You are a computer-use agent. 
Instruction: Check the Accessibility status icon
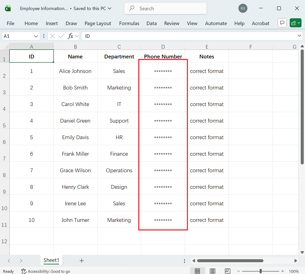click(x=23, y=271)
